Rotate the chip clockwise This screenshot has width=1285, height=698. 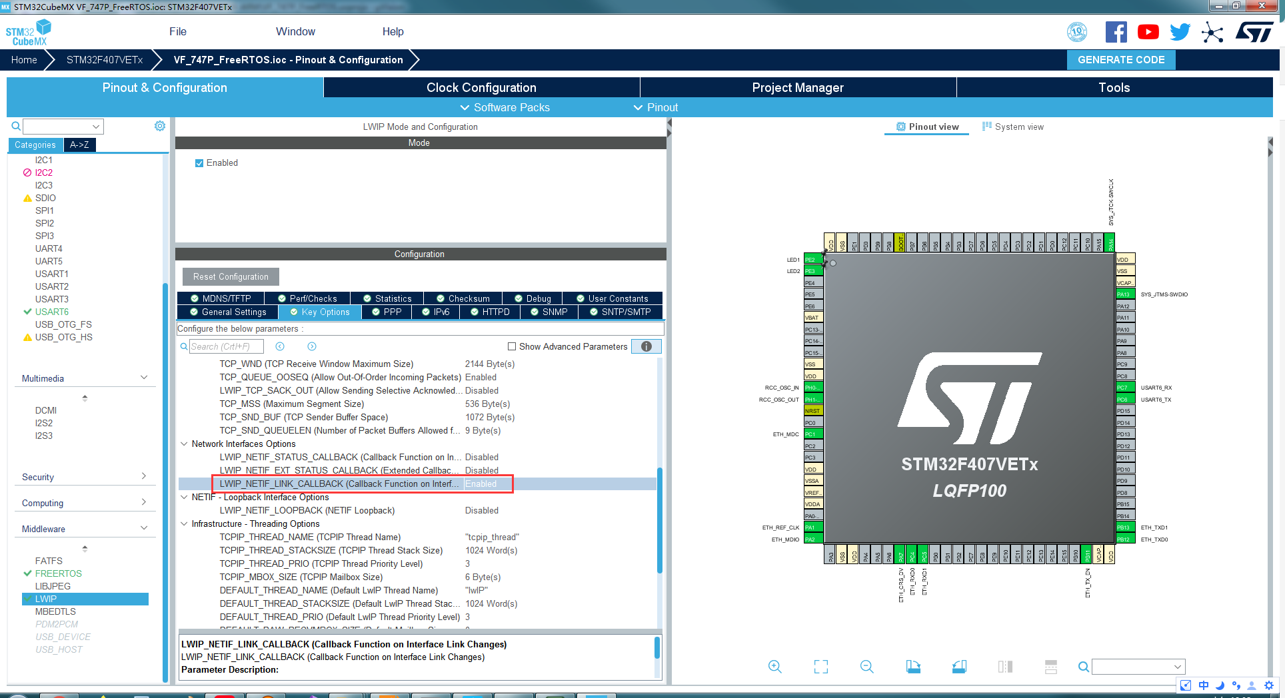click(x=913, y=666)
